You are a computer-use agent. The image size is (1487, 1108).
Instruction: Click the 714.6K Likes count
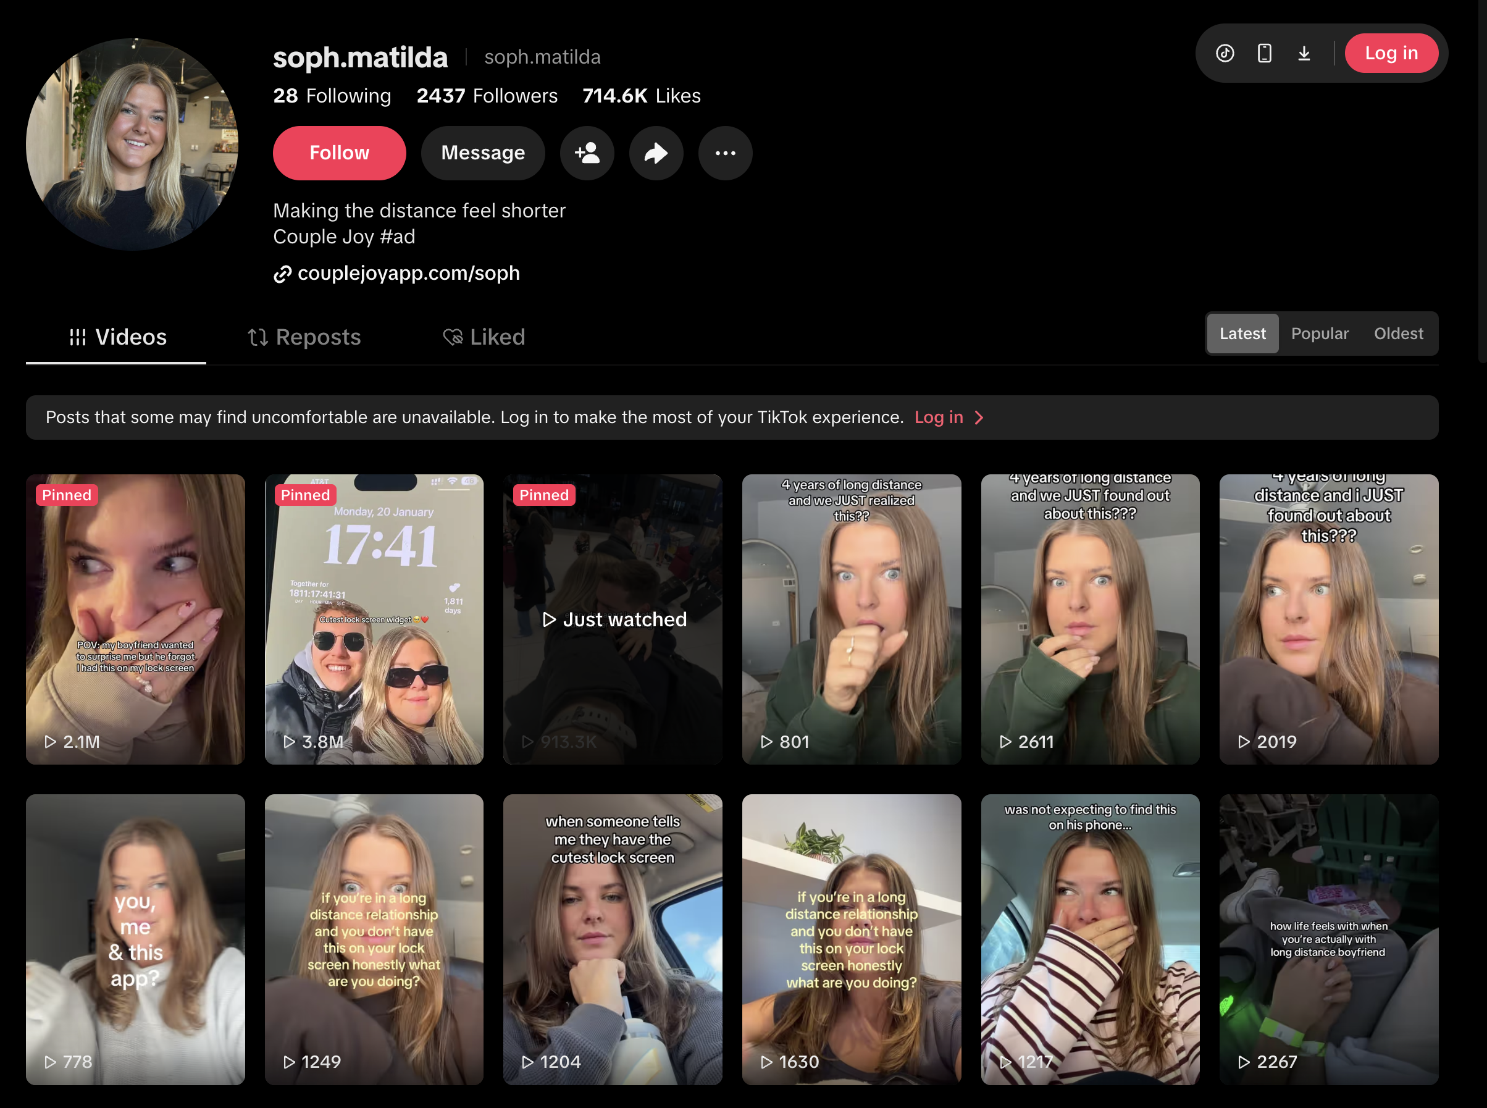tap(642, 96)
